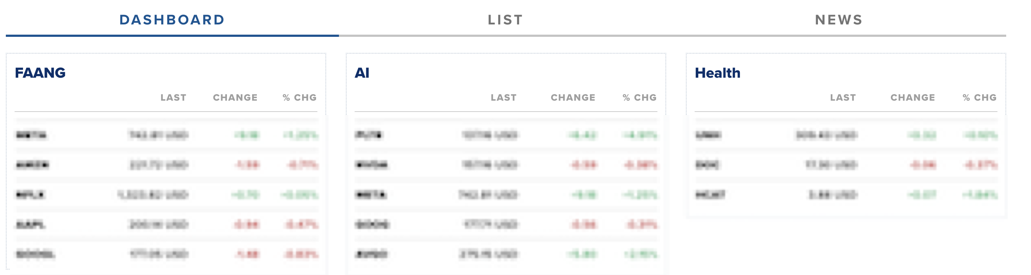Open the META row in FAANG list
Screen dimensions: 1031x275
pos(166,135)
